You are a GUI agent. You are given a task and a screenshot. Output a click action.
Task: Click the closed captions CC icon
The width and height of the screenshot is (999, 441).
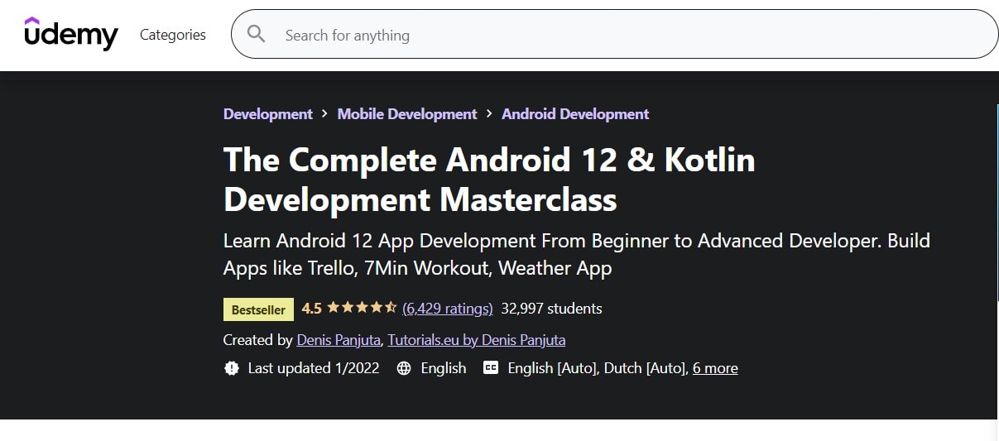click(x=491, y=368)
